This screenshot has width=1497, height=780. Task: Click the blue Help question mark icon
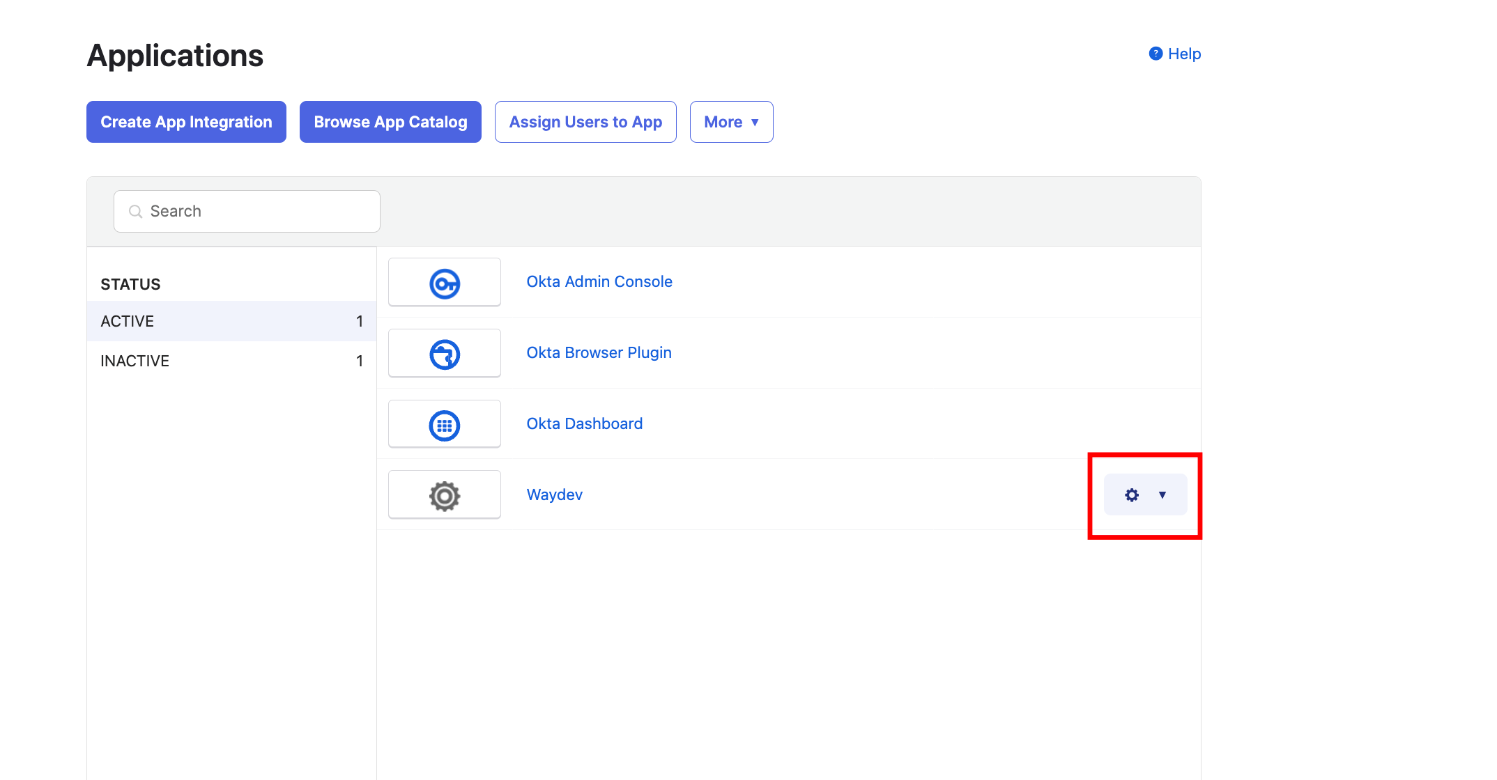point(1156,54)
